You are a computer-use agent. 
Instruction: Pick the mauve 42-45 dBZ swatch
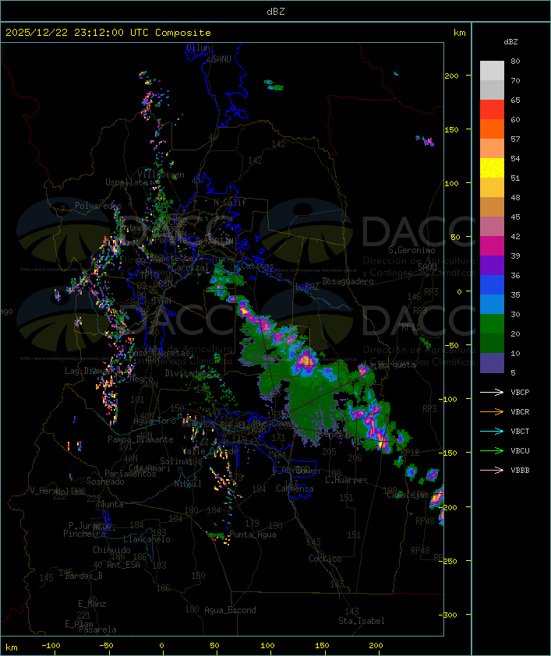[492, 227]
